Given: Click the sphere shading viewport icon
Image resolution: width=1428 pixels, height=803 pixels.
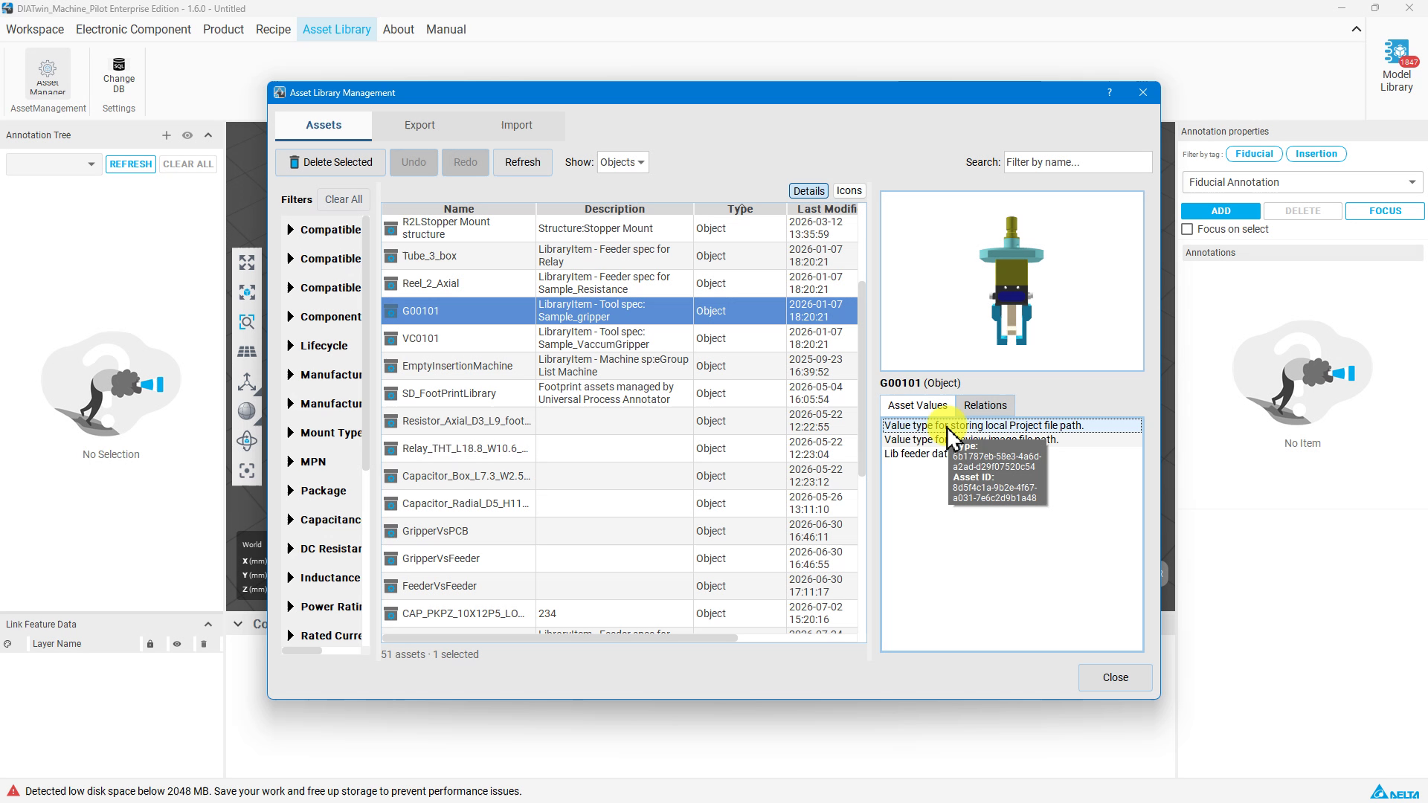Looking at the screenshot, I should 247,411.
